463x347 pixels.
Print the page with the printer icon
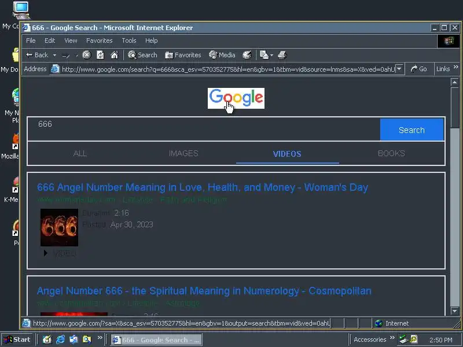coord(282,55)
